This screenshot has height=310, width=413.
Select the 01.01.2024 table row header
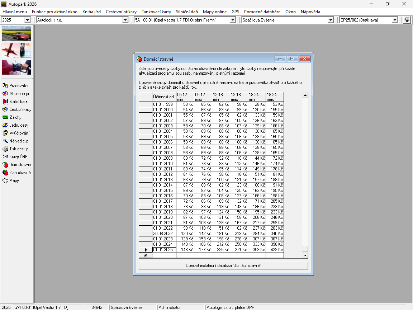tap(146, 244)
